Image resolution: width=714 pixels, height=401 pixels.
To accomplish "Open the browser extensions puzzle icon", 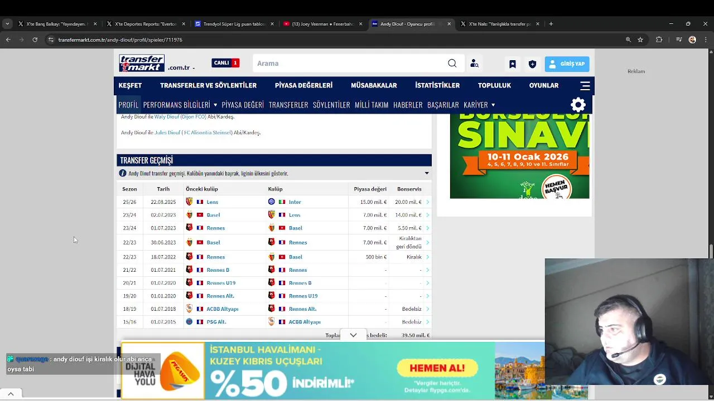I will click(659, 40).
